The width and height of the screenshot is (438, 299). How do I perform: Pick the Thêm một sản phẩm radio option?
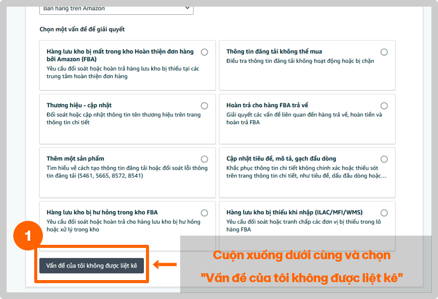(205, 159)
